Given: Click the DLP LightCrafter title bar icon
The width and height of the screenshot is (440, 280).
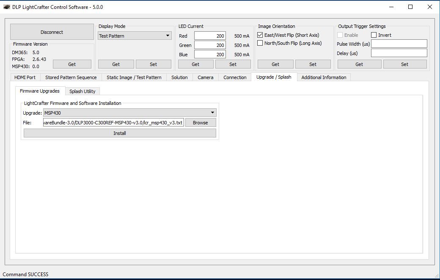Looking at the screenshot, I should [7, 7].
